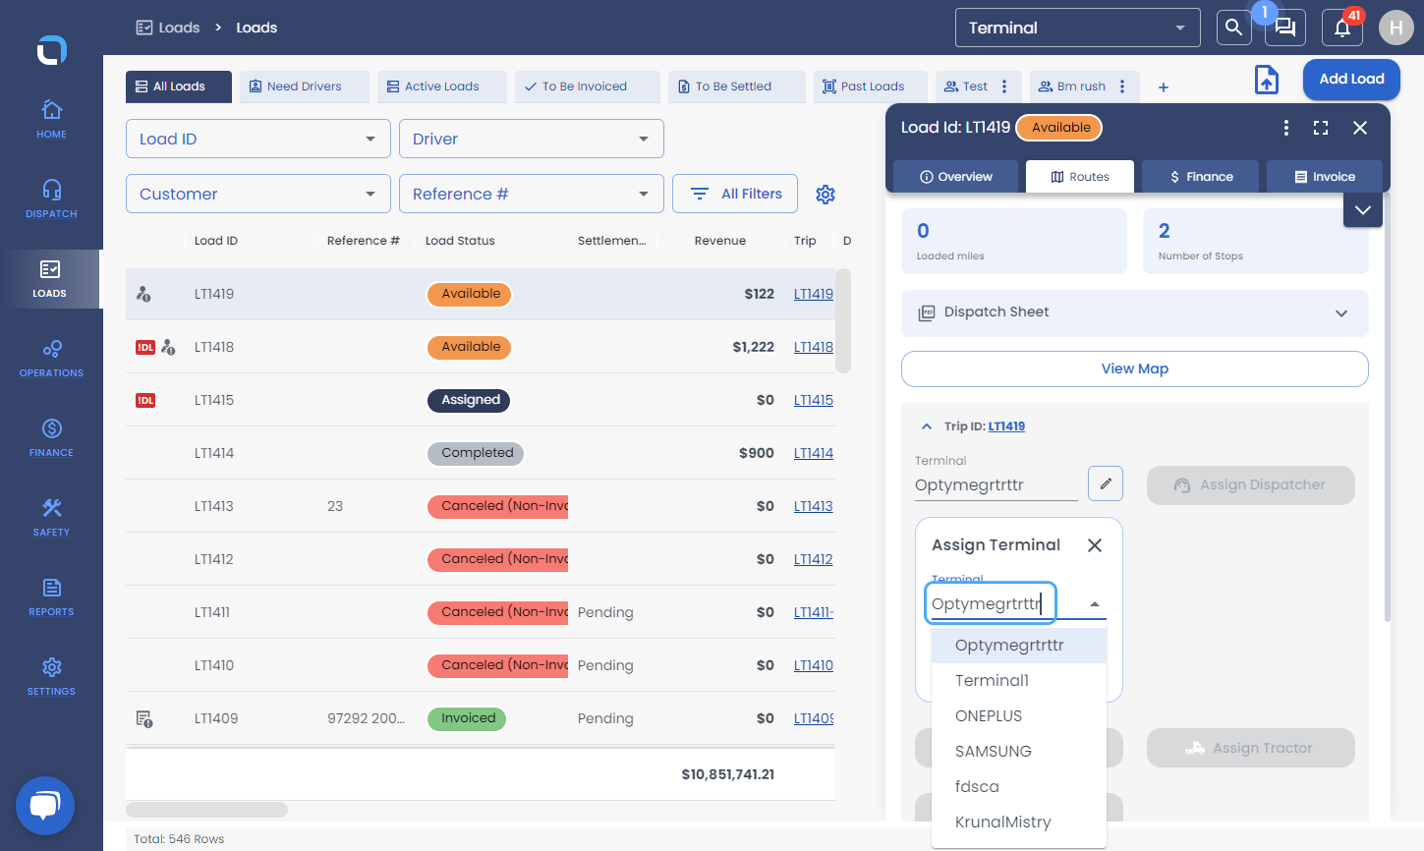Screen dimensions: 1424x851
Task: Open the Load ID filter dropdown
Action: pyautogui.click(x=258, y=139)
